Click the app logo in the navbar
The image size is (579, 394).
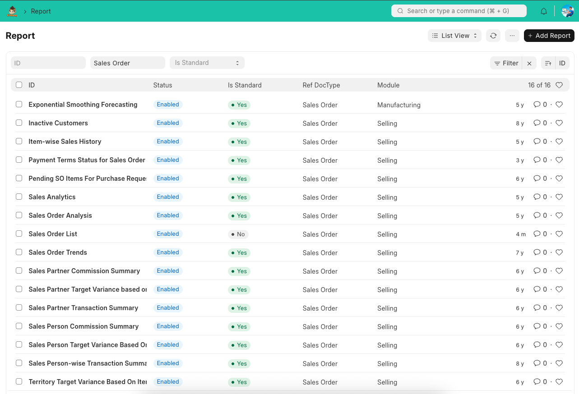tap(12, 11)
